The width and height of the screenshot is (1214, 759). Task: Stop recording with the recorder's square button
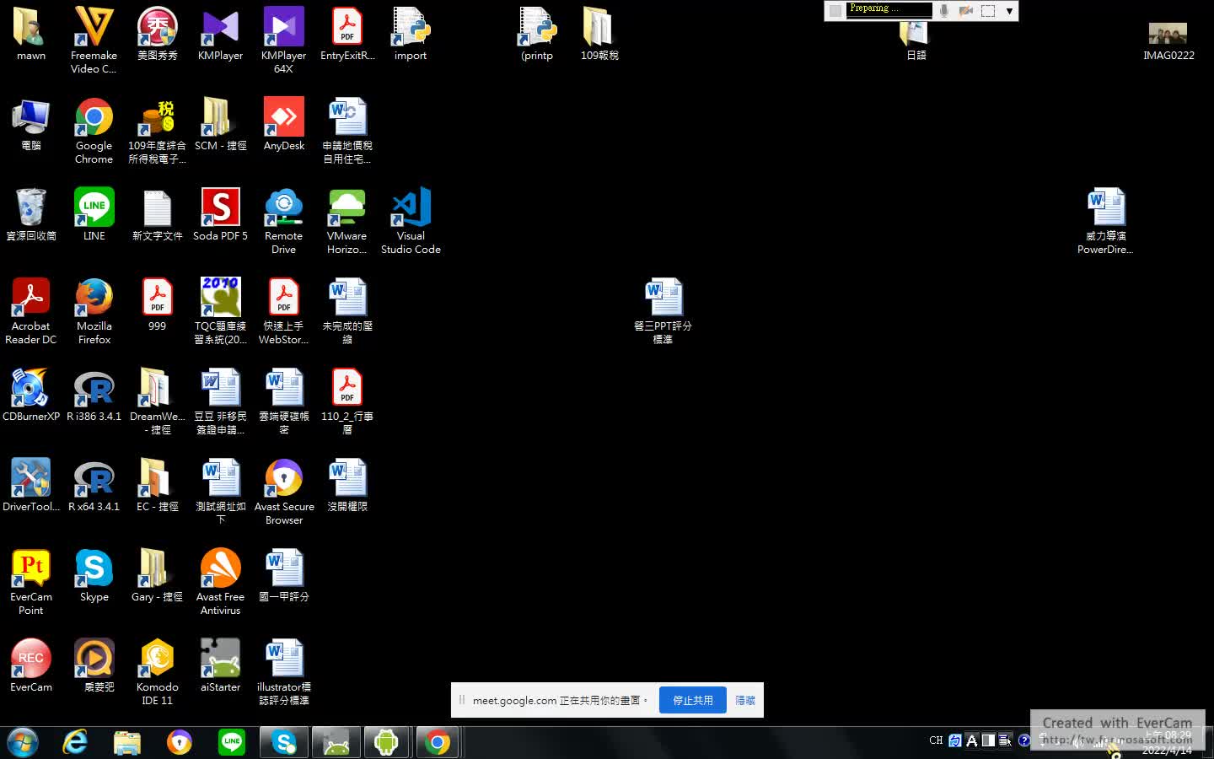[x=835, y=10]
